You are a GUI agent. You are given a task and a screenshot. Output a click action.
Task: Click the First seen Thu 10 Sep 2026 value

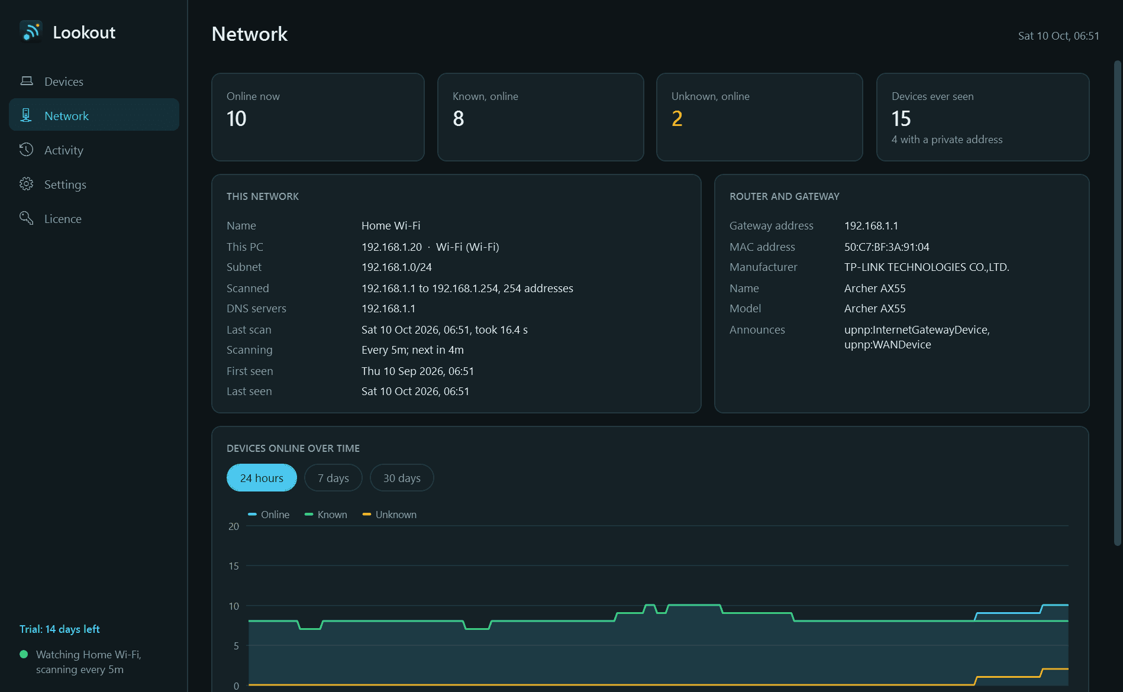click(418, 371)
